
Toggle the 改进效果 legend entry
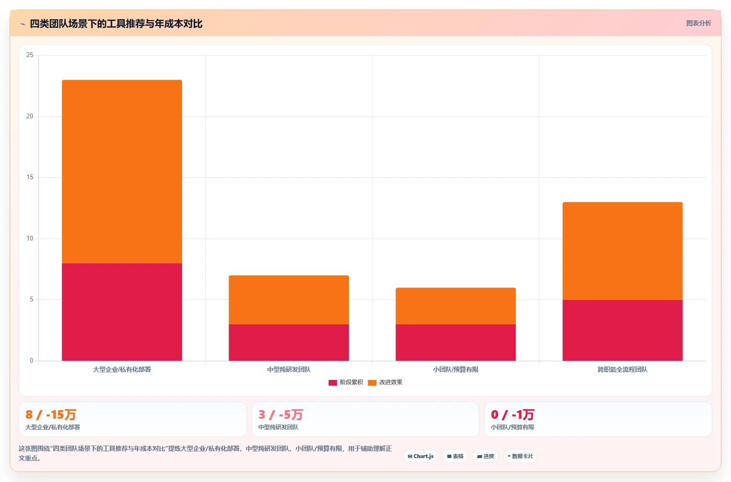(x=385, y=382)
